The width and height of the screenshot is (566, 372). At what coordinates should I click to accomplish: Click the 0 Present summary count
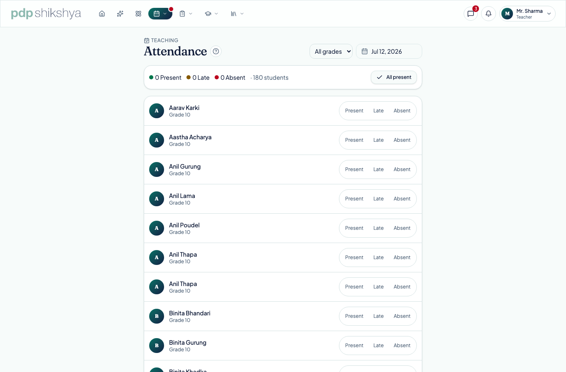click(x=165, y=78)
